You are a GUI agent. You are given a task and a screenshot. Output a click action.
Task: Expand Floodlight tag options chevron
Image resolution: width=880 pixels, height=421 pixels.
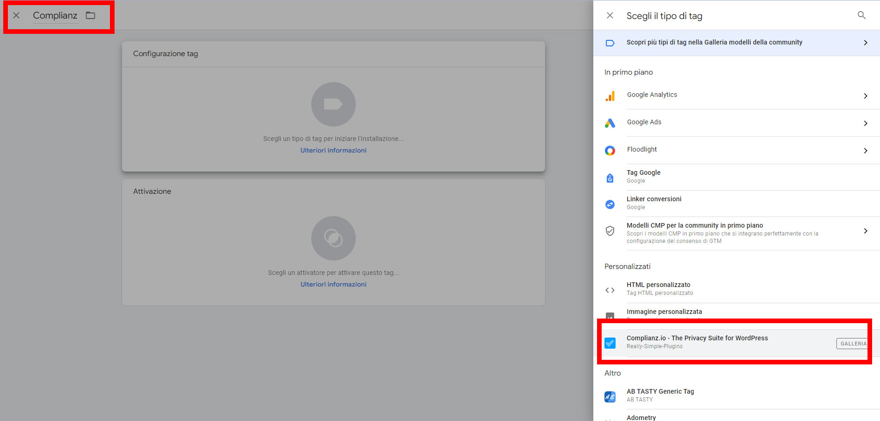point(865,151)
